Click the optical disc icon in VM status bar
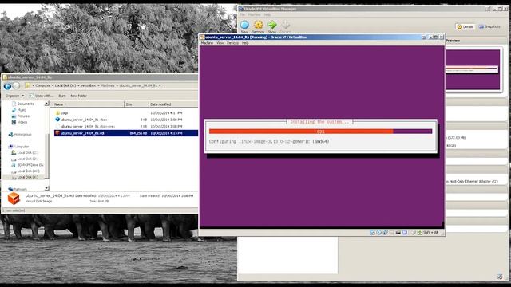The height and width of the screenshot is (287, 511). click(379, 232)
